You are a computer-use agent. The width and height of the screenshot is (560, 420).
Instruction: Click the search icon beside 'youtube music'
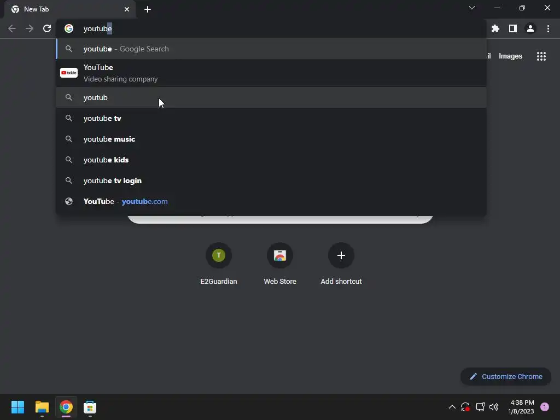click(x=69, y=139)
